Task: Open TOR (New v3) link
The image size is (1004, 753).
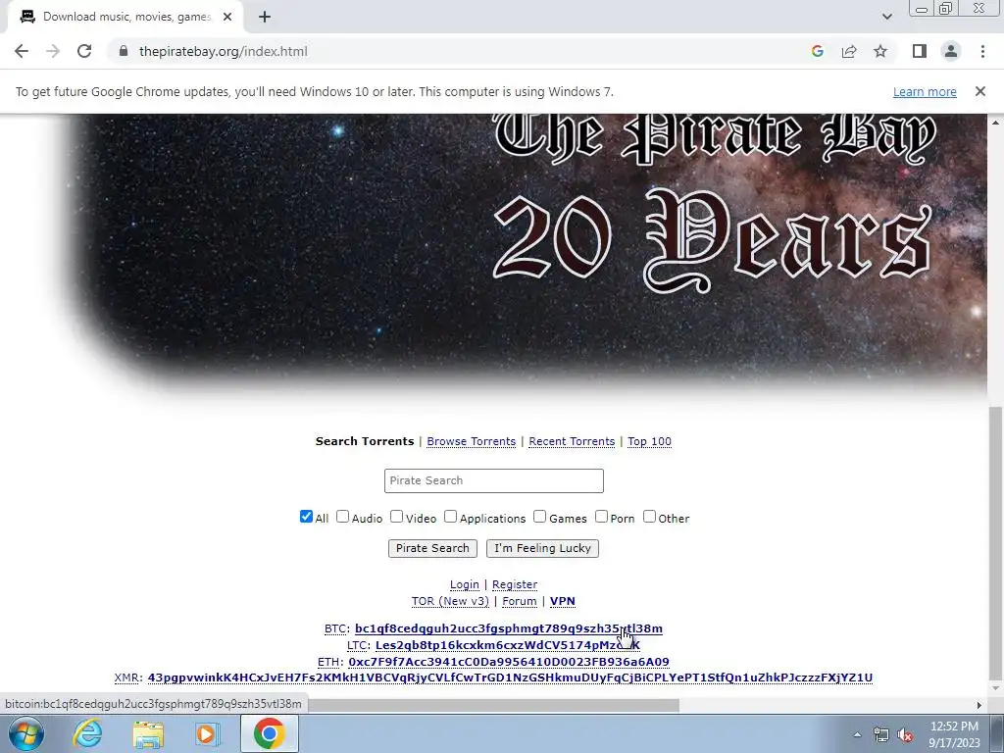Action: click(450, 601)
